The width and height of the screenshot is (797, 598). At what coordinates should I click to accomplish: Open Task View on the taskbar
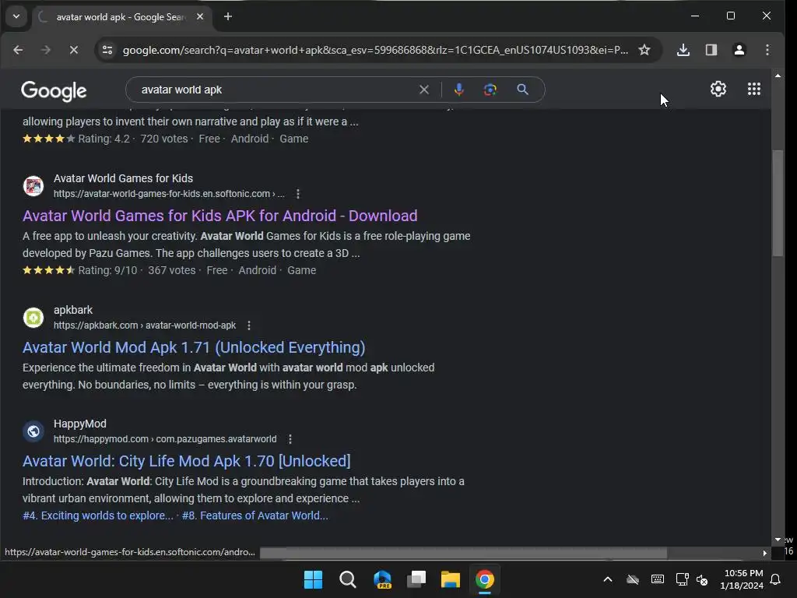click(416, 579)
